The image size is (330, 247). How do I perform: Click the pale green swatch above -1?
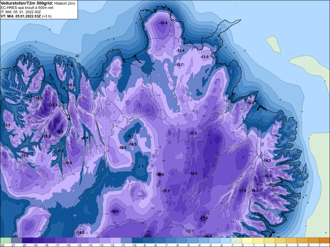(x=236, y=240)
